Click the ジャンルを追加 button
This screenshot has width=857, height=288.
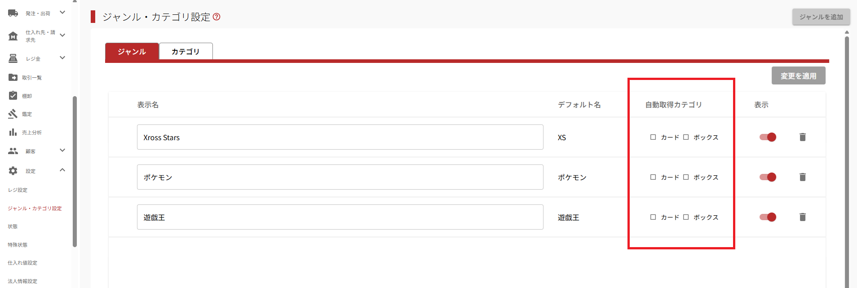(821, 17)
